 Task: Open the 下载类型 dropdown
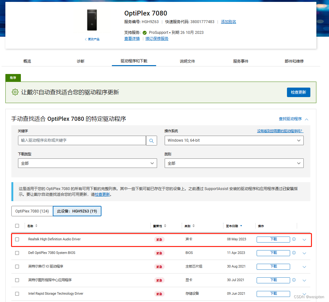[88, 163]
